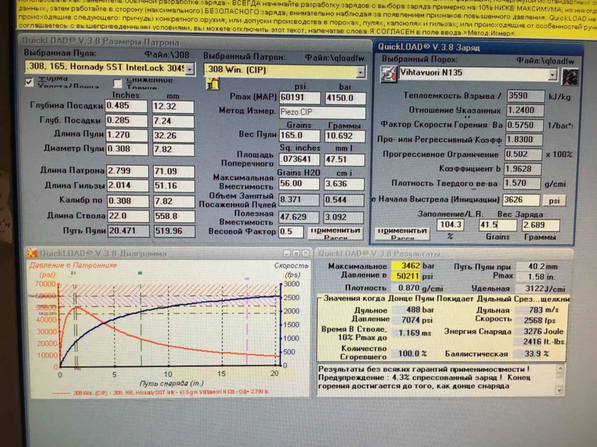Click the shot start pressure field 3626
This screenshot has height=447, width=597.
coord(521,200)
